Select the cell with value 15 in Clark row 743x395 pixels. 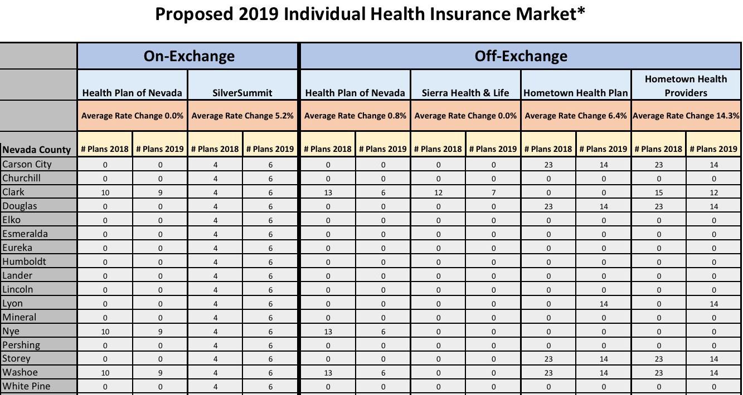pos(658,192)
